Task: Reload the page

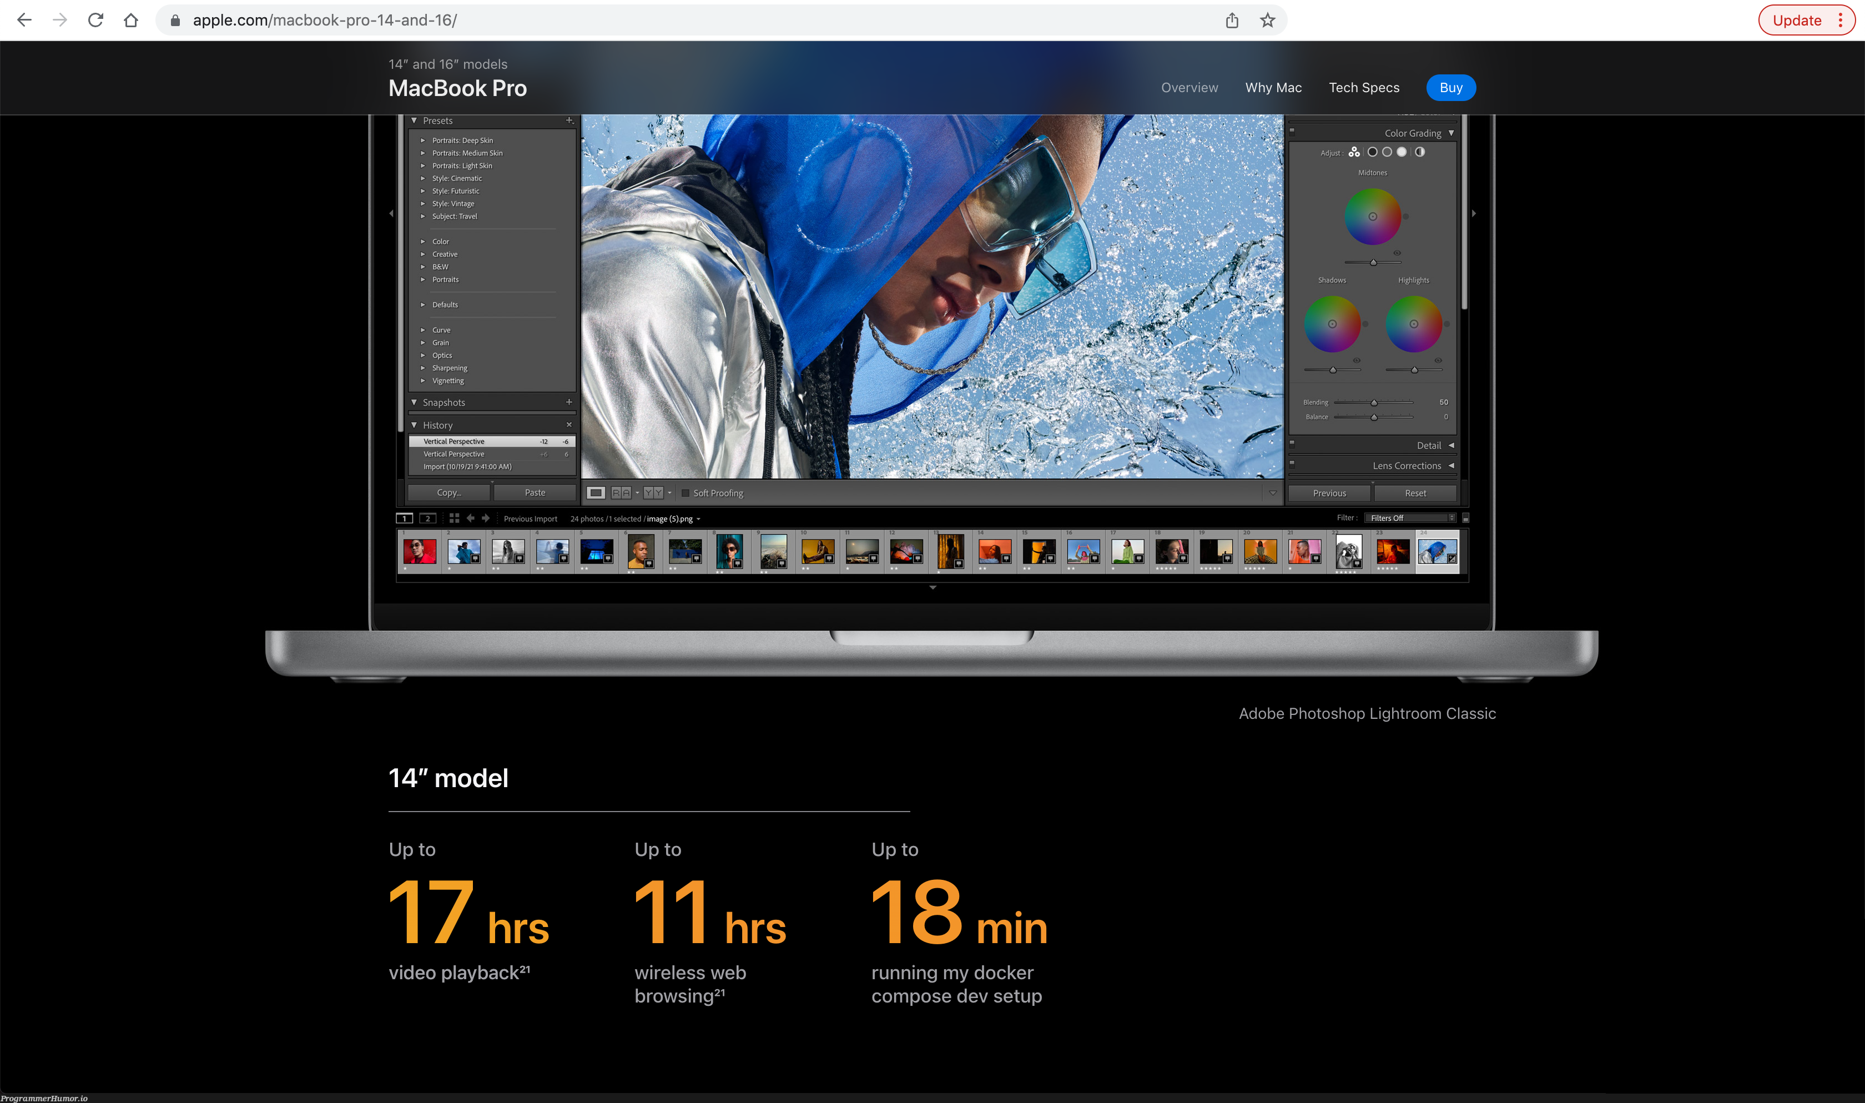Action: (x=95, y=20)
